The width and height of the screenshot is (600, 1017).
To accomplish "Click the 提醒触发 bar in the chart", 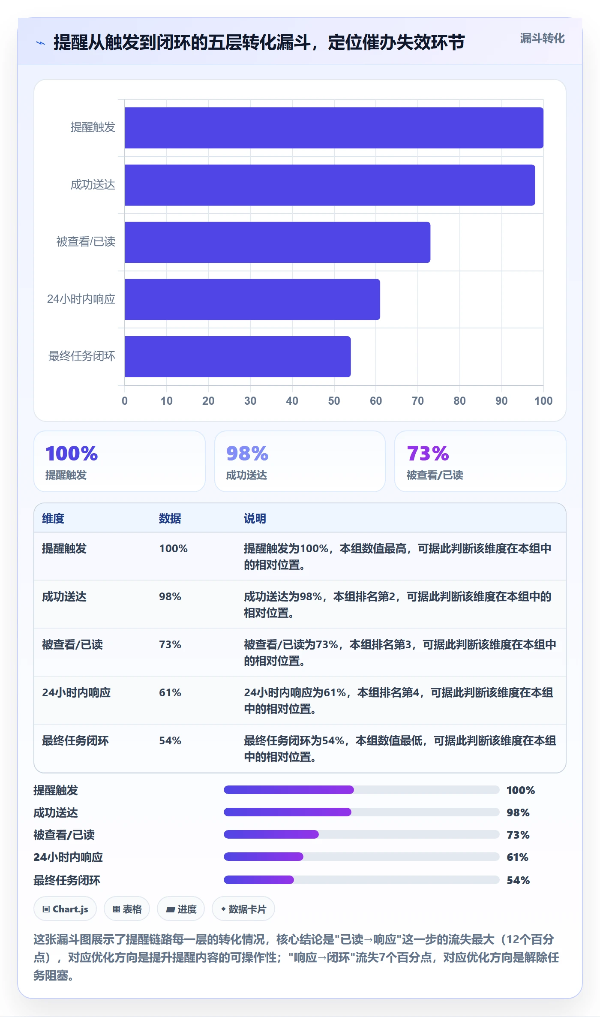I will click(x=334, y=128).
